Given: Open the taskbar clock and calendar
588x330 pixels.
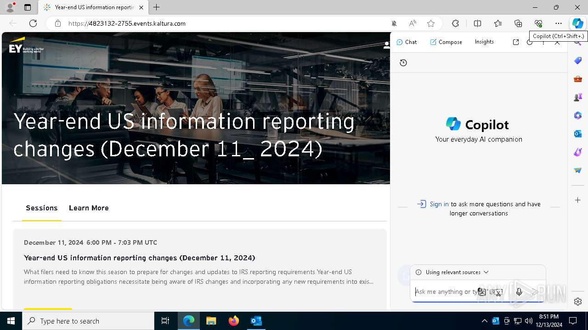Looking at the screenshot, I should 548,321.
